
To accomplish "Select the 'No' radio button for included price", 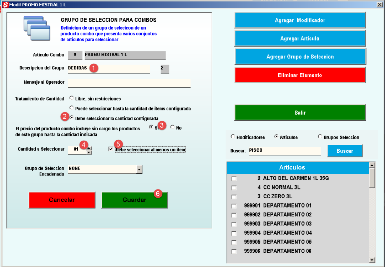I will point(172,127).
